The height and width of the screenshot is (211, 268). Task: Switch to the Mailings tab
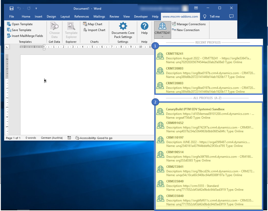pos(99,16)
